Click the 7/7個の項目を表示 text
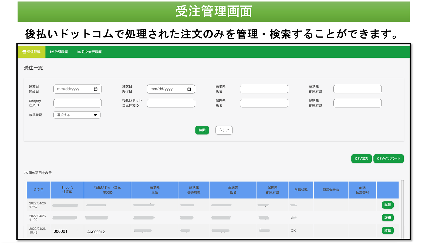The height and width of the screenshot is (243, 432). click(x=38, y=173)
